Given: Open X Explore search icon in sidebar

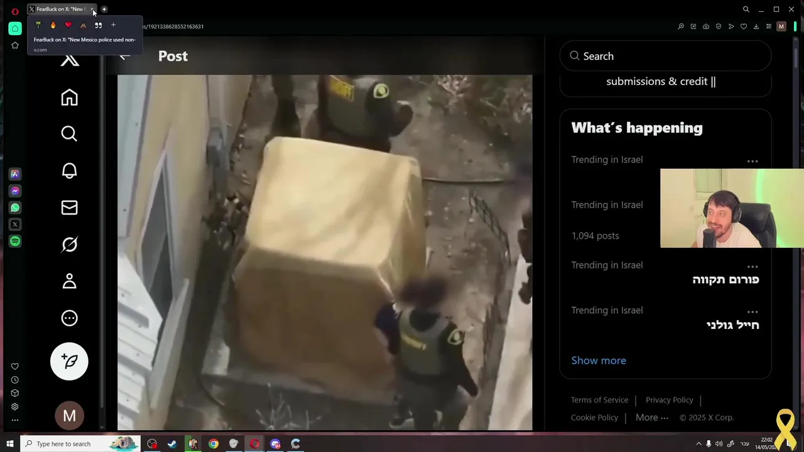Looking at the screenshot, I should (x=69, y=134).
